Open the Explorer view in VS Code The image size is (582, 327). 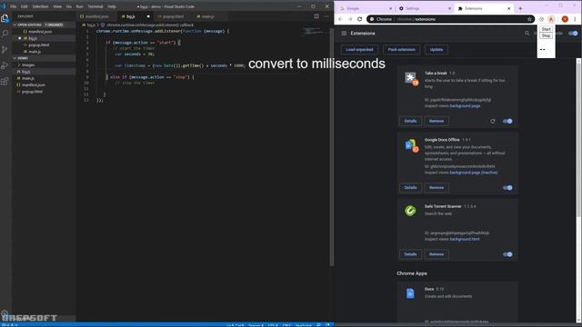(5, 18)
